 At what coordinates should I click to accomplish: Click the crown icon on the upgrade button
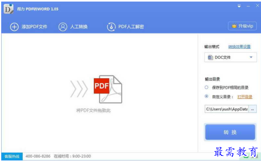[x=234, y=26]
